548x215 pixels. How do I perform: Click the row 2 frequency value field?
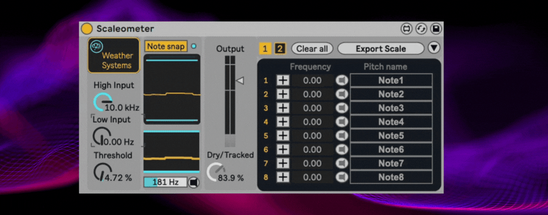(312, 94)
